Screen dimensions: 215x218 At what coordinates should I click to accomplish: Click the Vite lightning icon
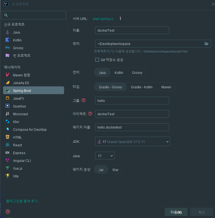[x=7, y=176]
